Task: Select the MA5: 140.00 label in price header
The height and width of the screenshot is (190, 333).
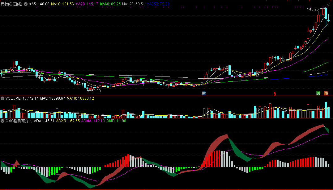Action: point(39,4)
